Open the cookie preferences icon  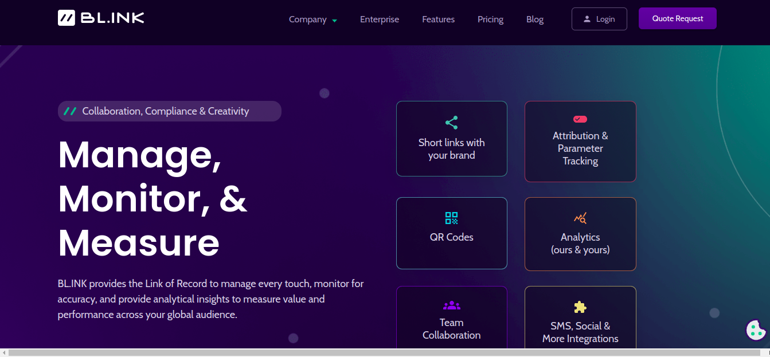tap(756, 329)
